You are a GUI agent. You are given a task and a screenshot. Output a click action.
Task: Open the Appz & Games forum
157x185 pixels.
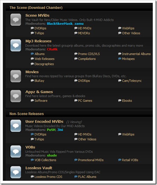(x=39, y=92)
